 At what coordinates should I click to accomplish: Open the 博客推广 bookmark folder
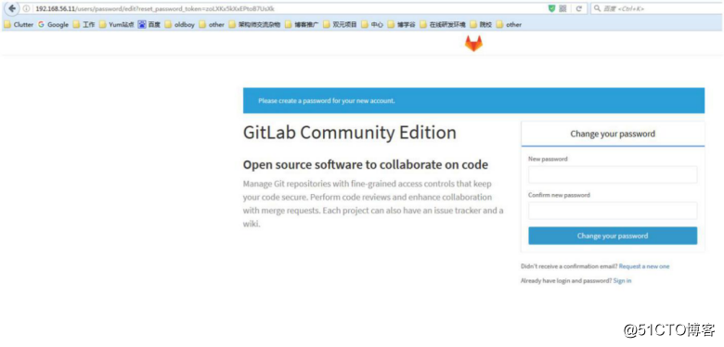pos(302,25)
